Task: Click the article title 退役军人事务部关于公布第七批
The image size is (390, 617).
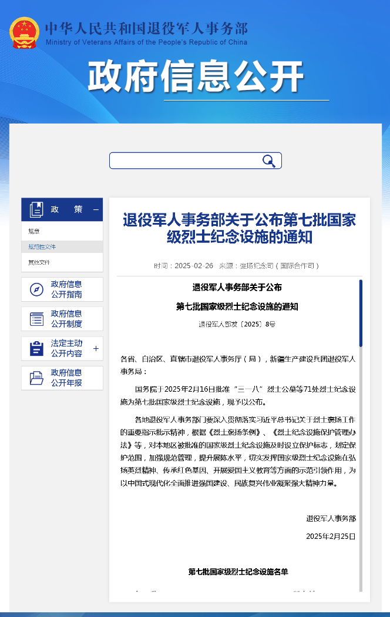Action: click(x=239, y=229)
